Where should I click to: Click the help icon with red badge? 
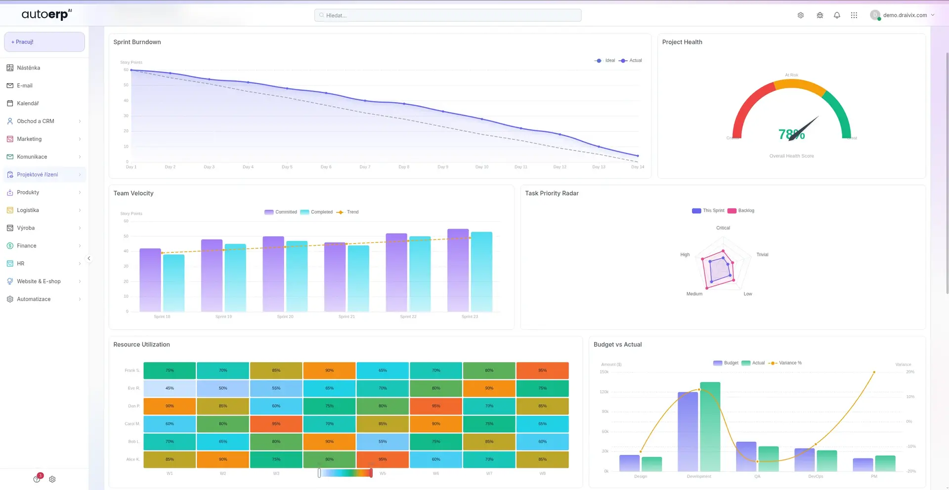point(37,479)
